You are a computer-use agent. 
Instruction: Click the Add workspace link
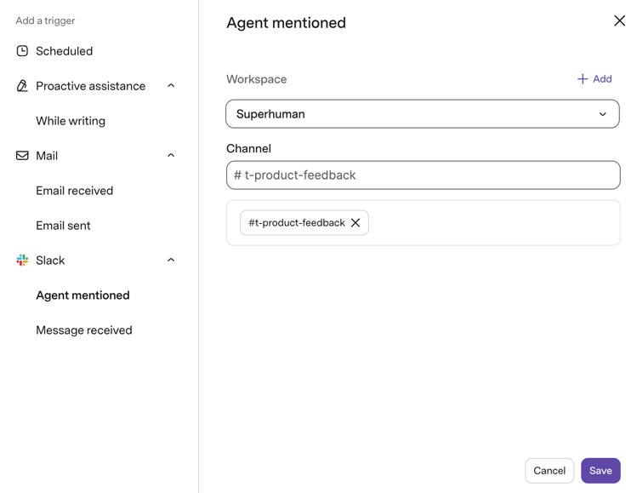pos(594,79)
